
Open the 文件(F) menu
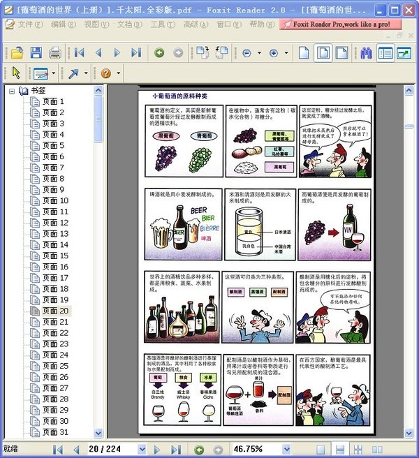coord(31,24)
